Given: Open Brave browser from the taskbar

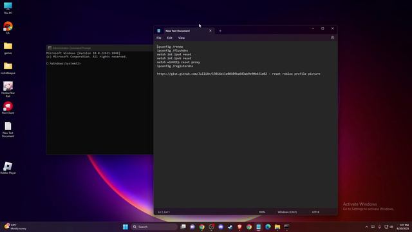Looking at the screenshot, I should point(239,227).
